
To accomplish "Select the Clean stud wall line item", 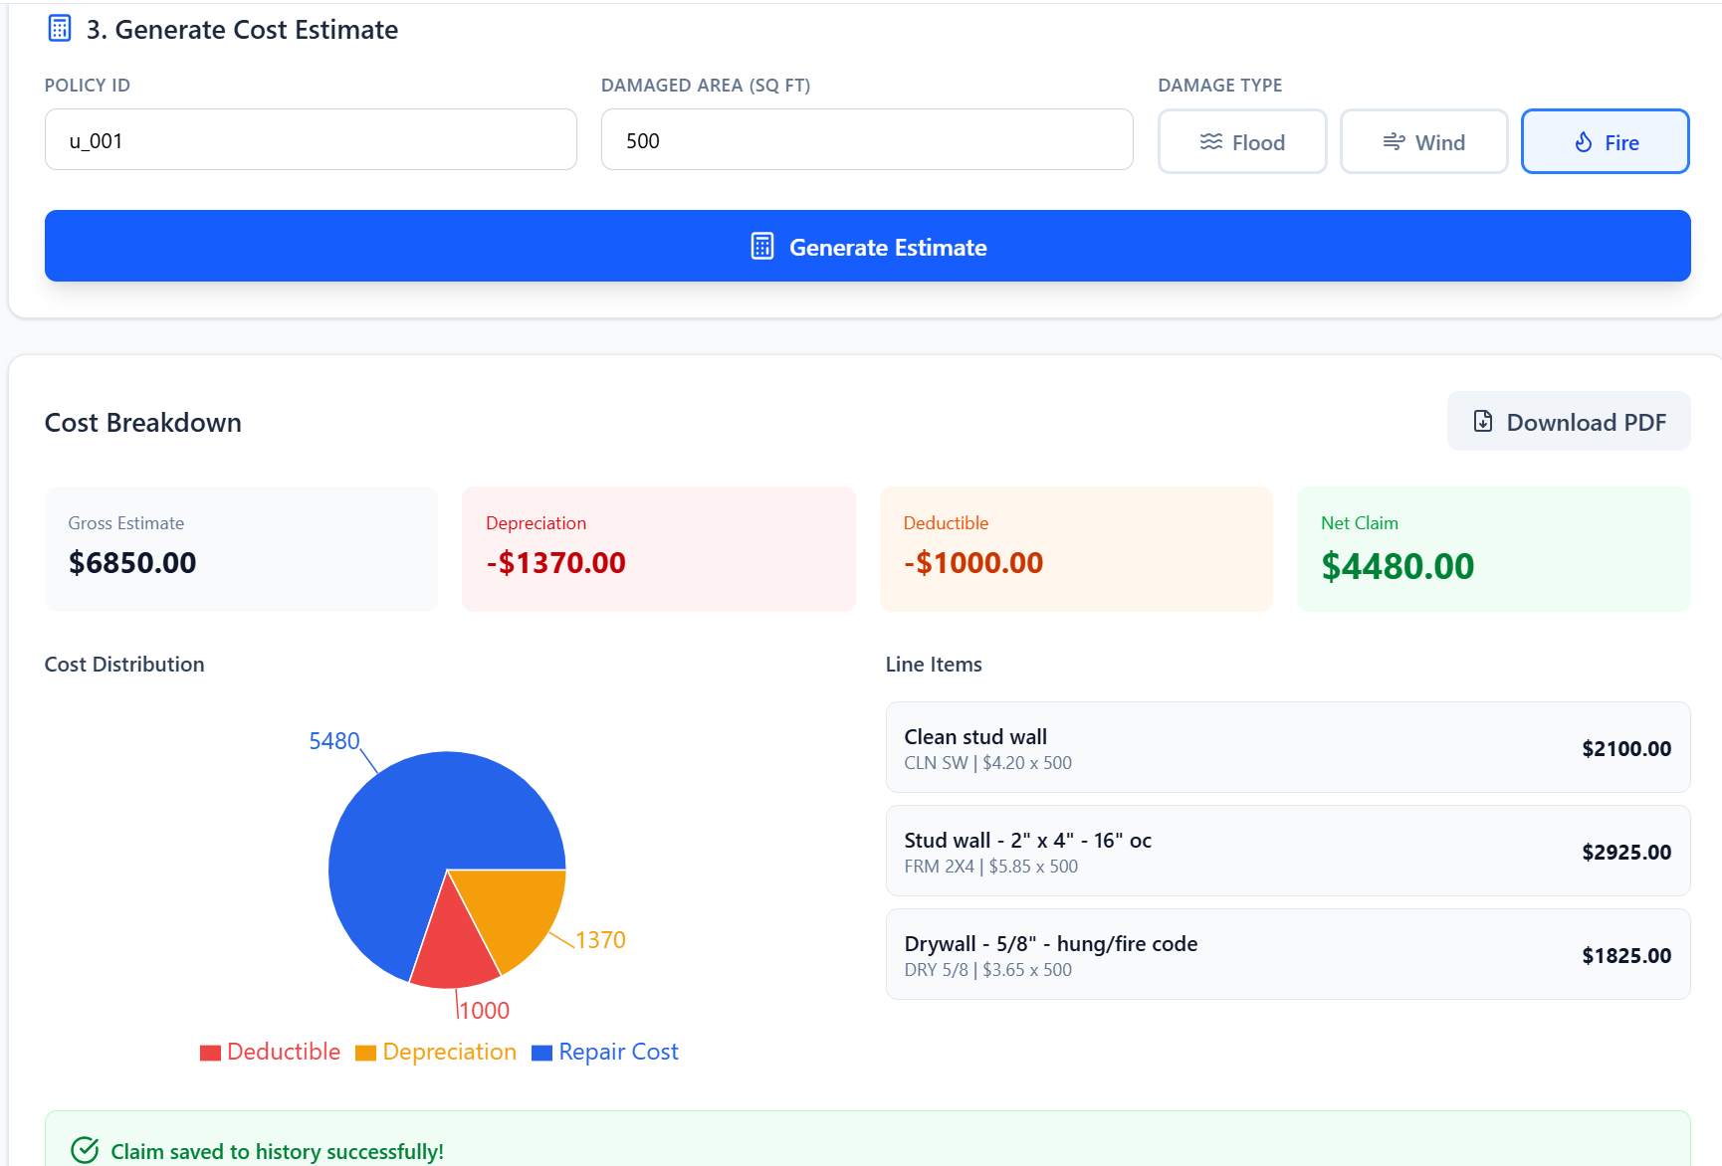I will pos(1288,747).
